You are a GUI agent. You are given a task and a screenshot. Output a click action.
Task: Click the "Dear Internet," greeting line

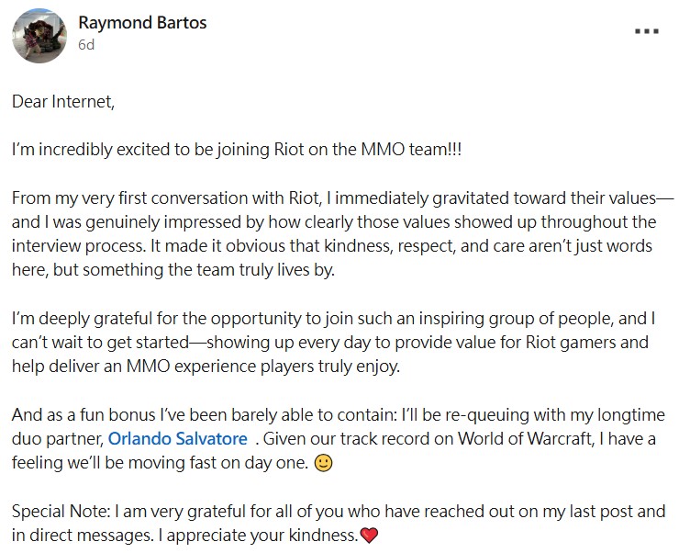[x=63, y=102]
